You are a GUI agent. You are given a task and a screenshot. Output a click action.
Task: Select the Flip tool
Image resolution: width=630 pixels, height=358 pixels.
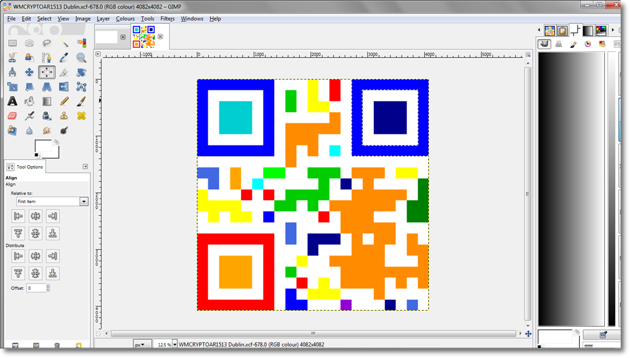pyautogui.click(x=64, y=87)
